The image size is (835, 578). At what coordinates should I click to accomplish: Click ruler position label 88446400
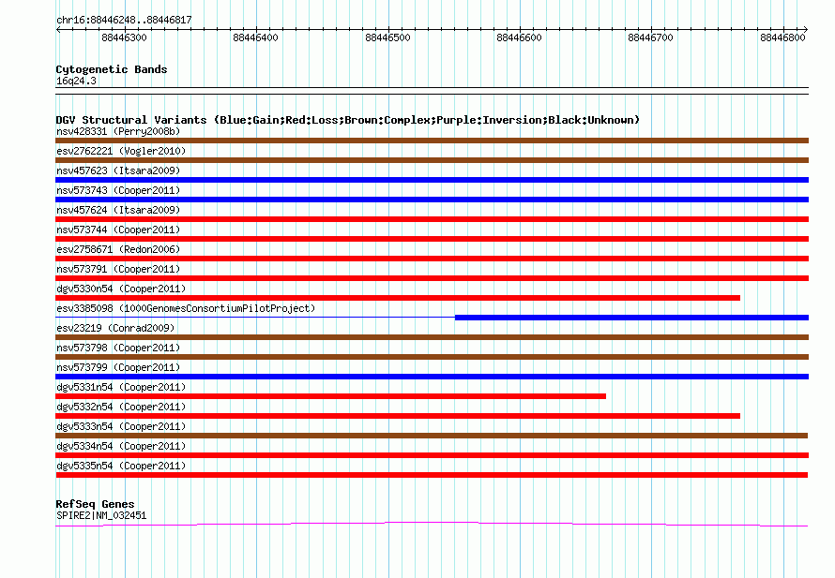click(x=255, y=37)
